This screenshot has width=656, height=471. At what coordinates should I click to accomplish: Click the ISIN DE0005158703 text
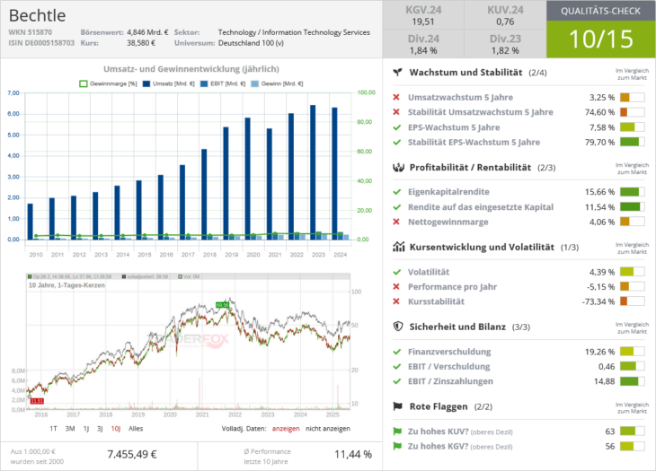41,42
